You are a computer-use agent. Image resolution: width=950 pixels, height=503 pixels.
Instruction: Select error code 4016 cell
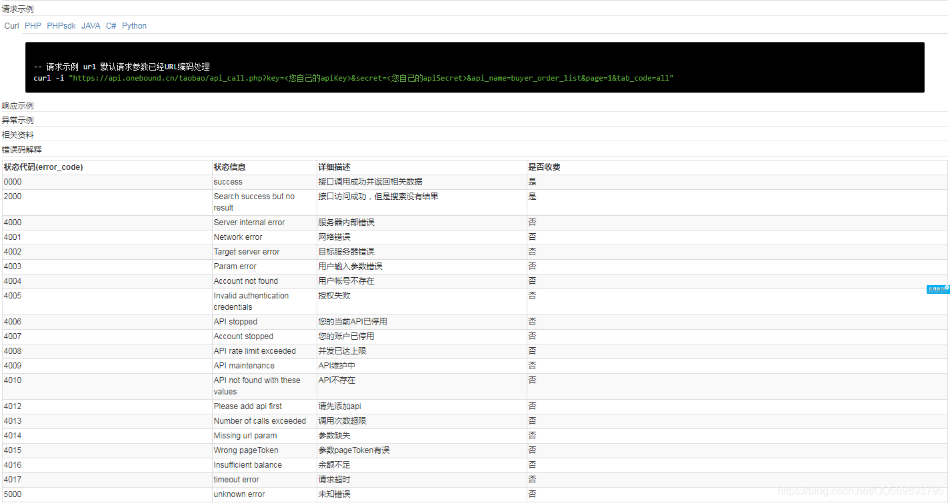pos(107,465)
